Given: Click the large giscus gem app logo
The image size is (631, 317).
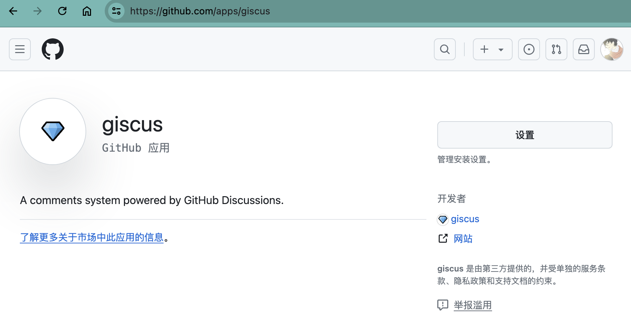Looking at the screenshot, I should point(53,131).
